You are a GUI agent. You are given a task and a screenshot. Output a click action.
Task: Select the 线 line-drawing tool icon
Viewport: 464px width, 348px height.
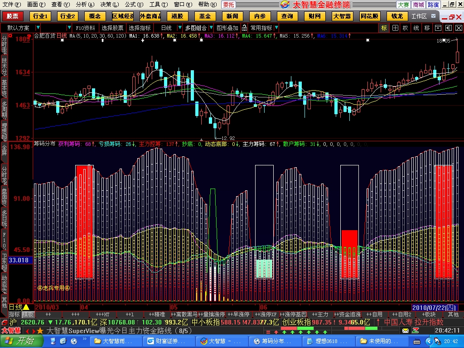(x=416, y=28)
